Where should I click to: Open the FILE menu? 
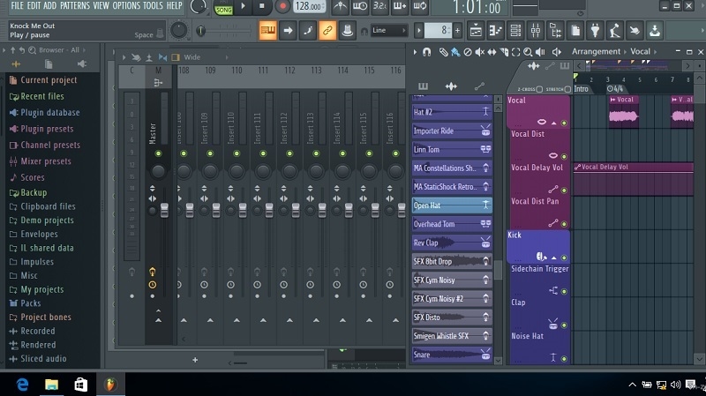[x=17, y=5]
